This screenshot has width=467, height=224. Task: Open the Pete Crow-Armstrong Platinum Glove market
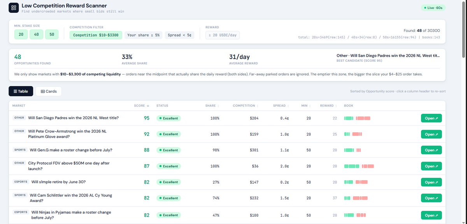coord(431,134)
